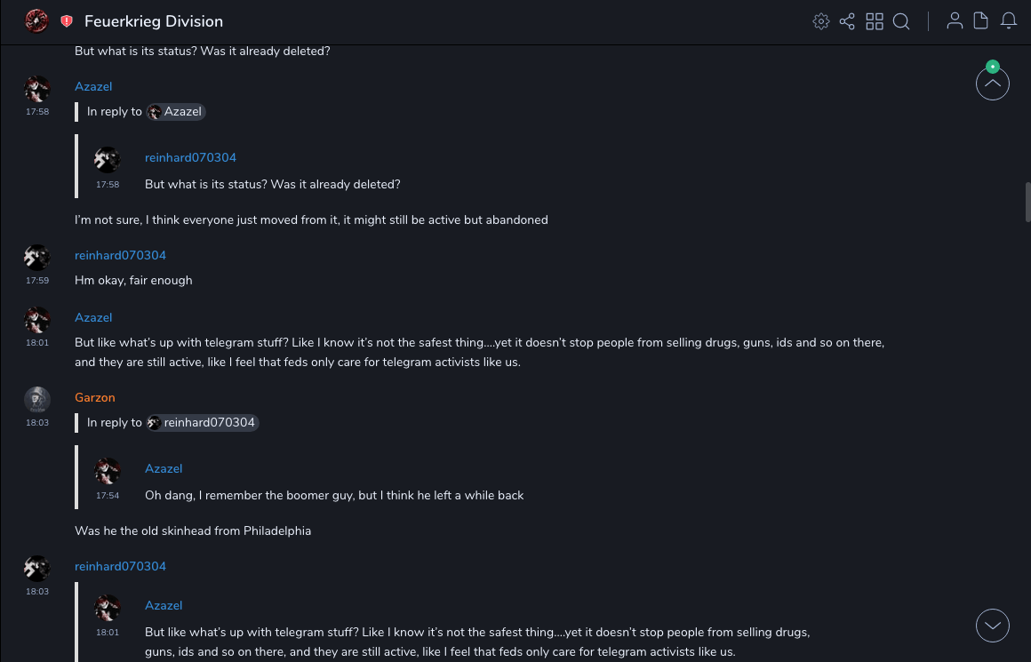Open room settings via the gear icon
Viewport: 1031px width, 662px height.
click(x=821, y=21)
